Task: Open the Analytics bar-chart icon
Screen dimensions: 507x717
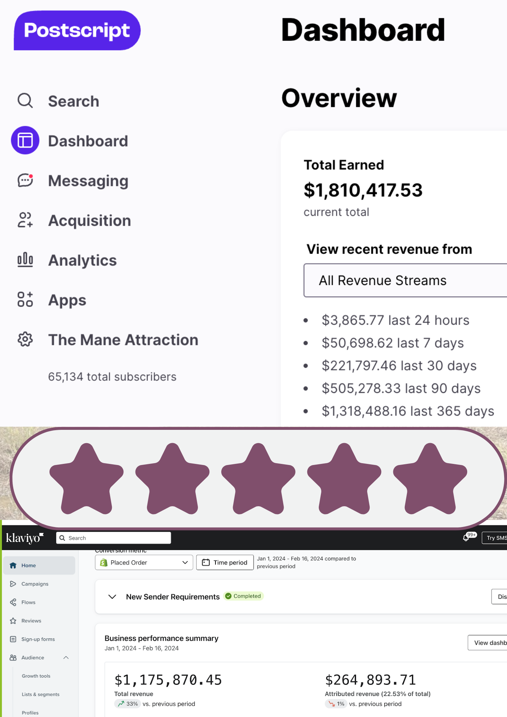Action: 25,260
